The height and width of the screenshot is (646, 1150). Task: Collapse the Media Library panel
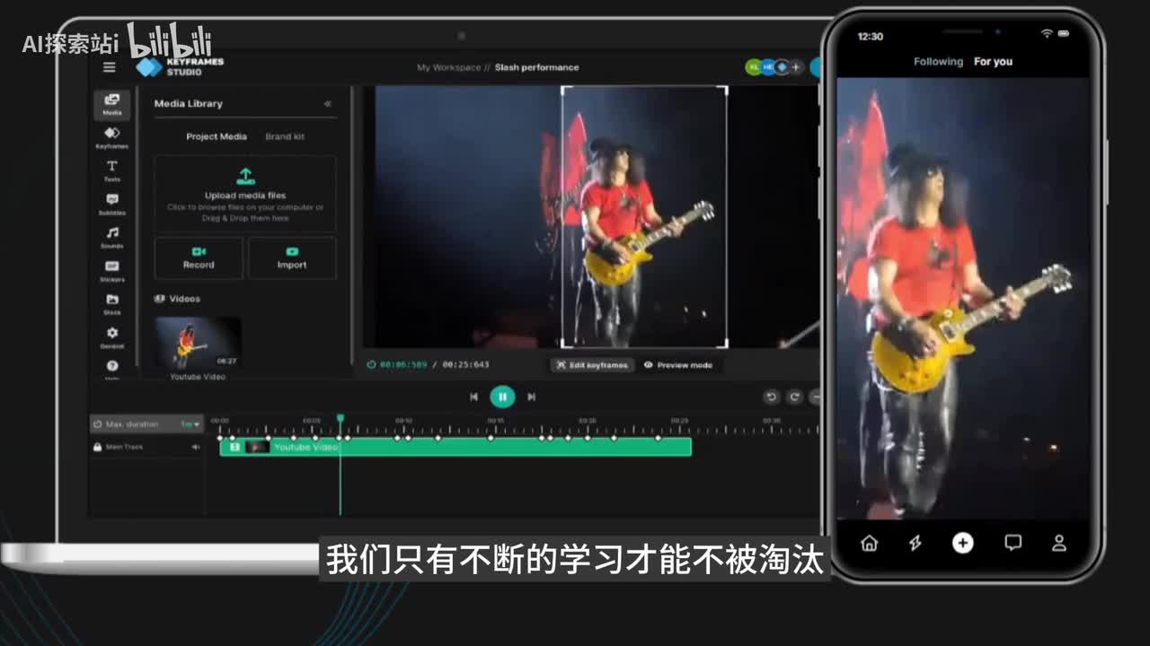tap(327, 104)
